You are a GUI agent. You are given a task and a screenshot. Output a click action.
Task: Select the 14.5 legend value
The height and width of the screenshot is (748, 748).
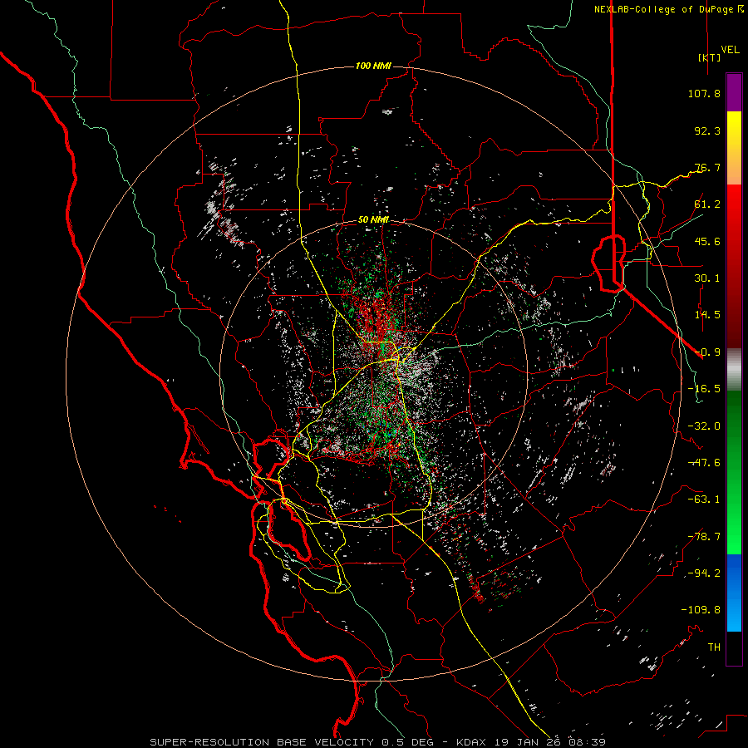point(707,315)
